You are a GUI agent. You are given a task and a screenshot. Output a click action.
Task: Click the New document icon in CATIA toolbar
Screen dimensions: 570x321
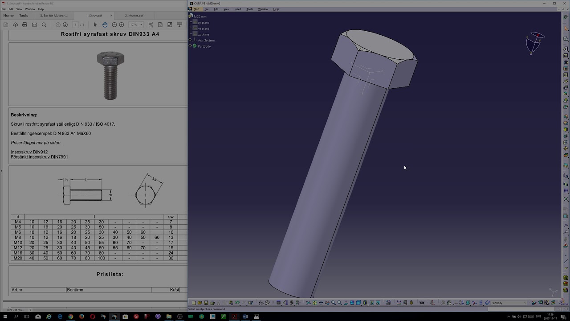tap(194, 303)
